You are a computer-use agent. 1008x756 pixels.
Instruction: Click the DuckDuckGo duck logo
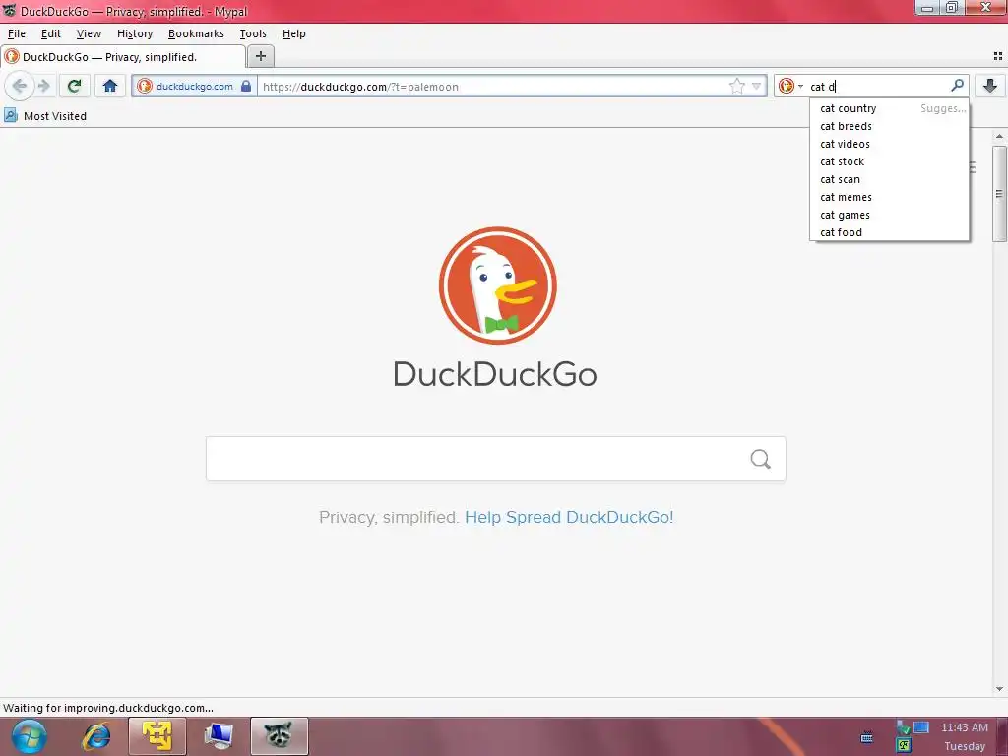point(497,284)
